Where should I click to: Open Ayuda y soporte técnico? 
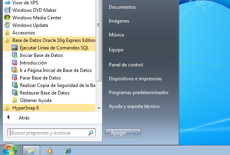[134, 106]
